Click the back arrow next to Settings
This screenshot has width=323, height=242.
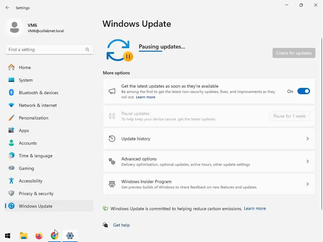pos(8,8)
